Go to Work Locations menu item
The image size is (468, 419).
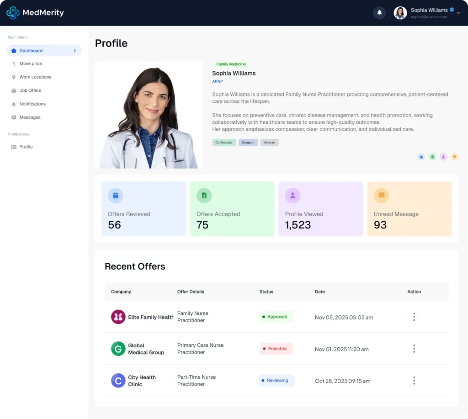[x=35, y=77]
